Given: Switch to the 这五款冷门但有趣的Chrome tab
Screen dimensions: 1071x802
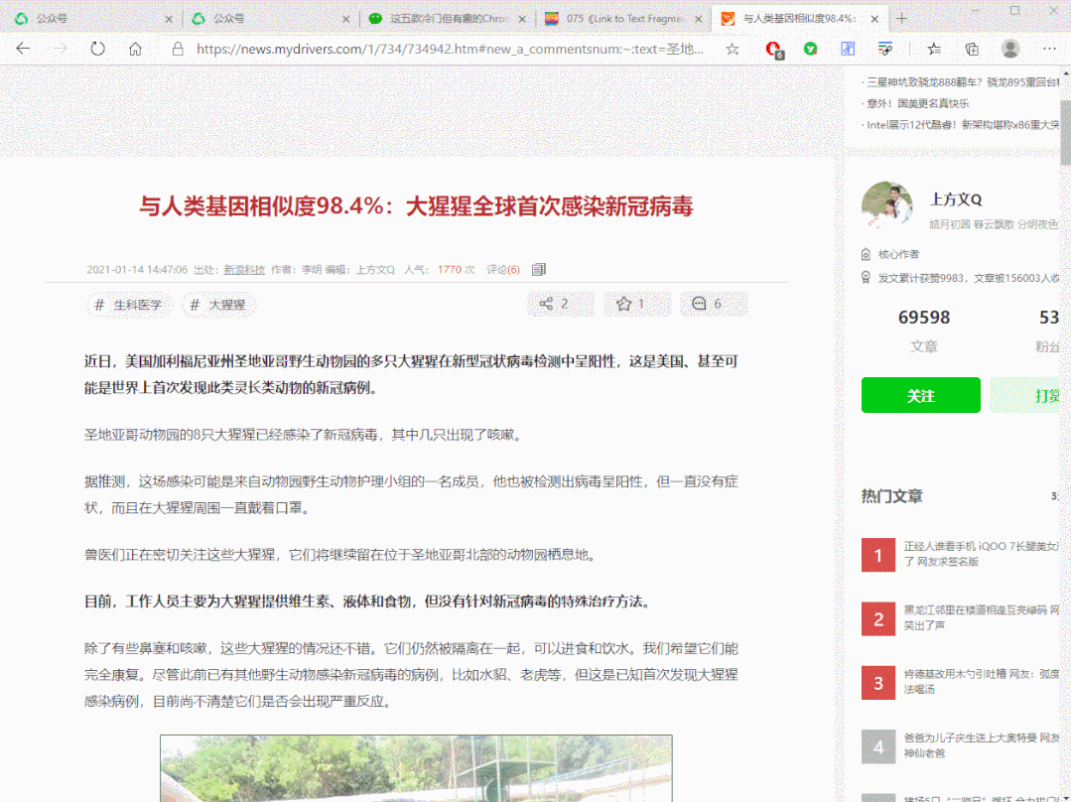Looking at the screenshot, I should click(444, 19).
